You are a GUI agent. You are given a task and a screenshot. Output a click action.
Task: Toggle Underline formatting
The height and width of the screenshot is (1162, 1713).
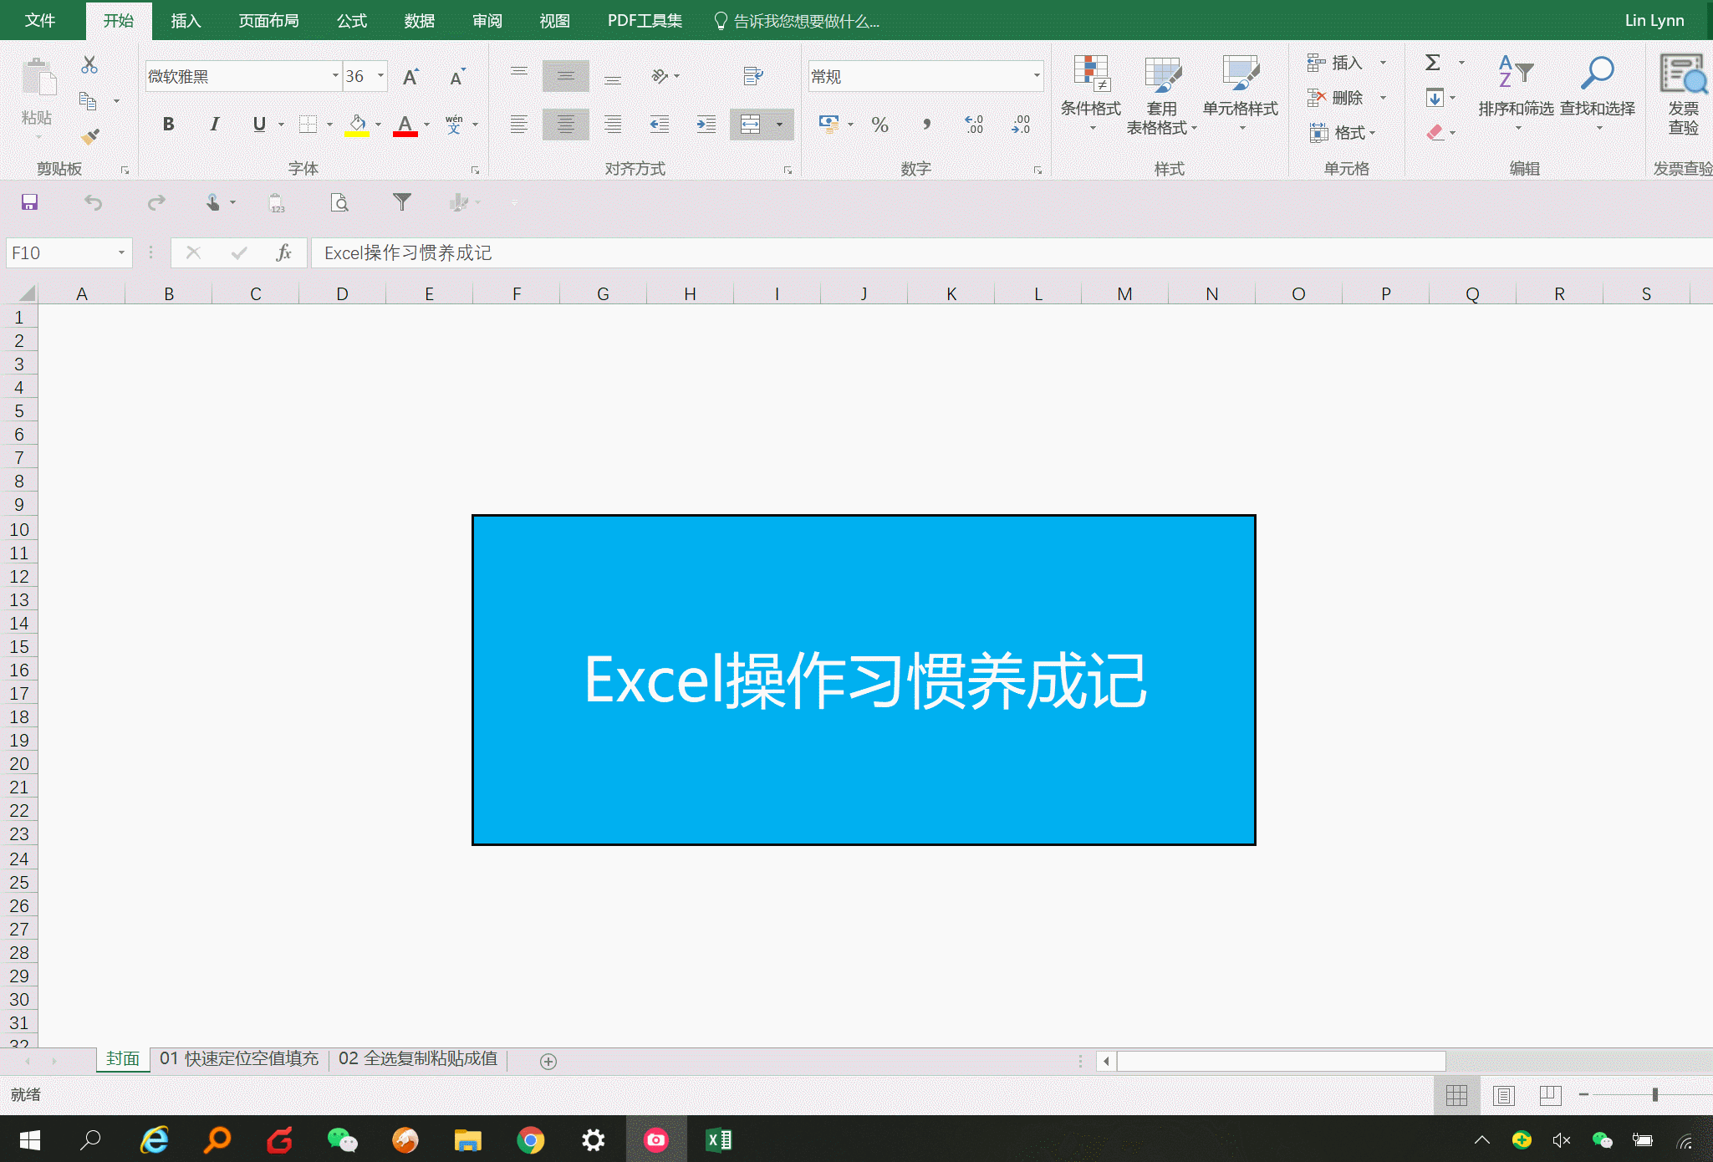259,125
